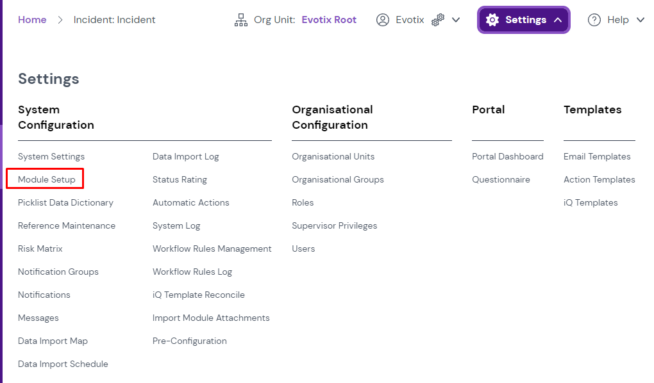
Task: Expand the Help dropdown chevron
Action: pos(640,20)
